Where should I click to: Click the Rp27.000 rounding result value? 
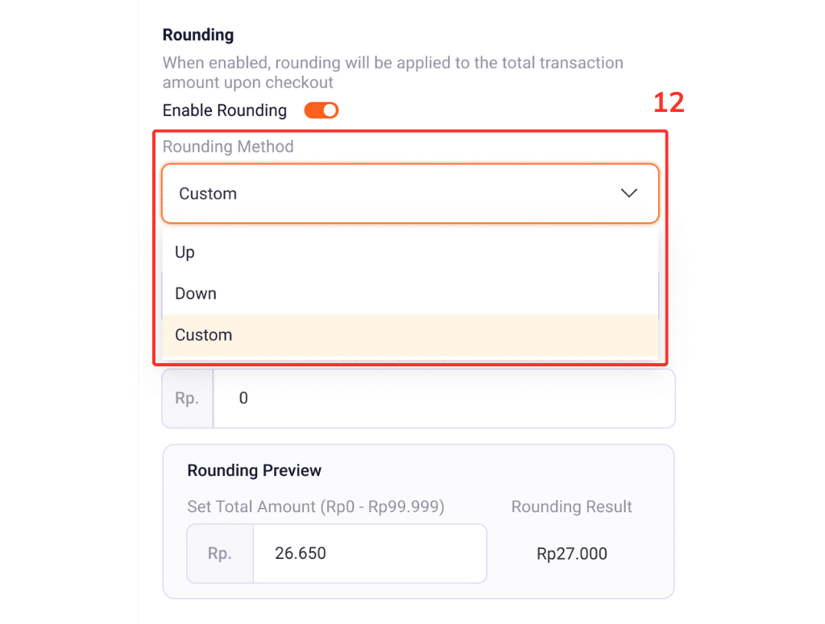572,554
